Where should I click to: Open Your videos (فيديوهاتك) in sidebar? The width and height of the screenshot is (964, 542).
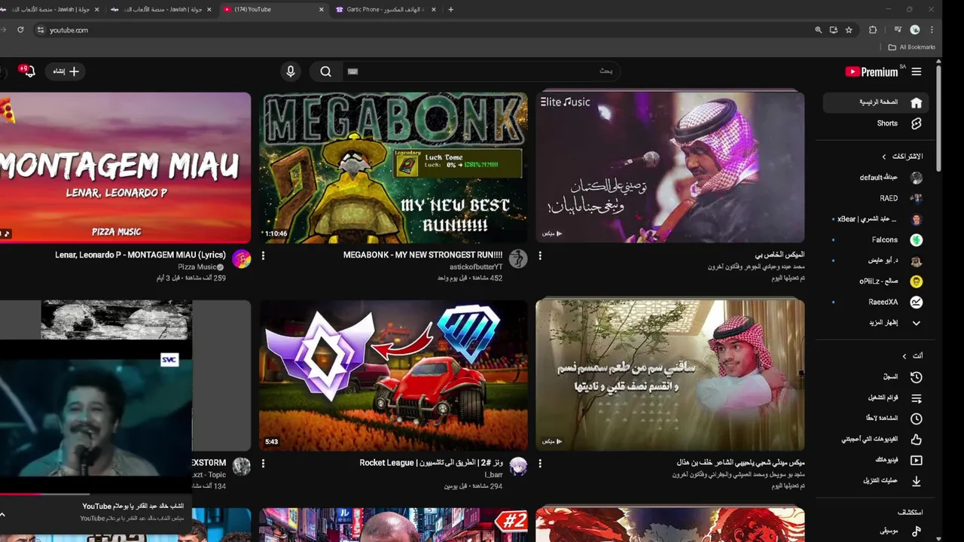coord(875,460)
